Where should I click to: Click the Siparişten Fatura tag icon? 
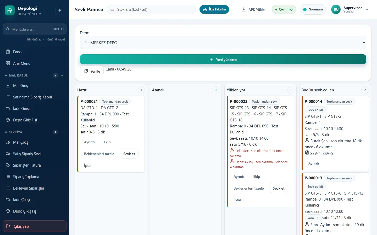click(x=8, y=165)
